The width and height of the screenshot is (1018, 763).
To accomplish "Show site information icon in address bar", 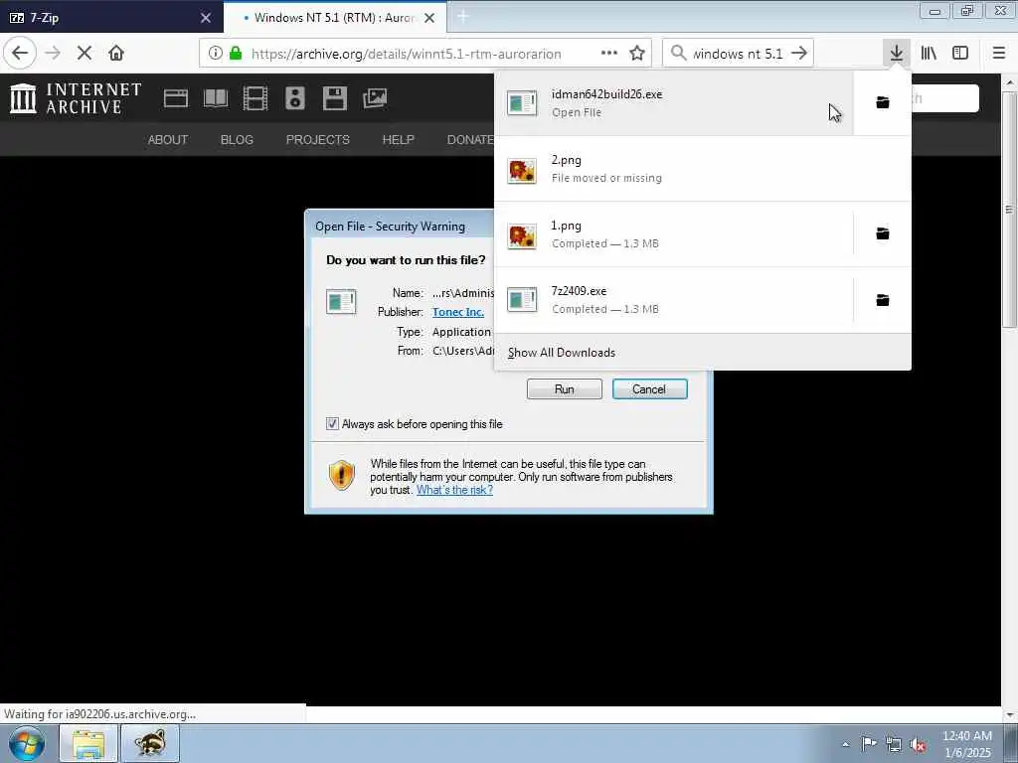I will 216,54.
